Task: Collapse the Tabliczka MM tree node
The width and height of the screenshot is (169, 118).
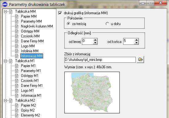Action: click(5, 11)
